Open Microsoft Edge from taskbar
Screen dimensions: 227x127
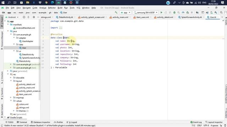(x=52, y=2)
